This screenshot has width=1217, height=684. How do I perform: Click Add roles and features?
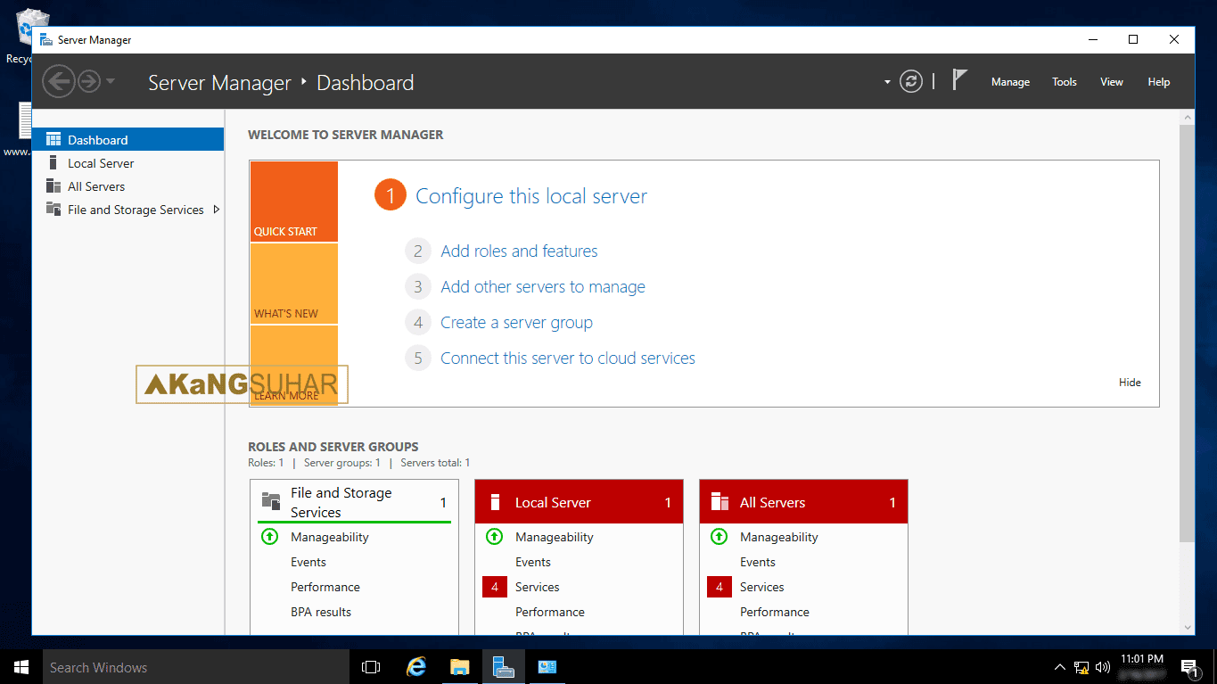click(519, 251)
